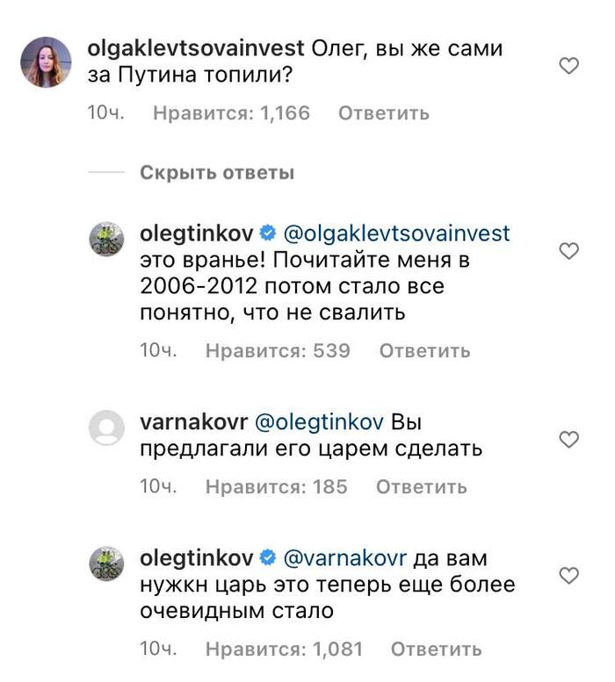The height and width of the screenshot is (682, 615).
Task: Tap the heart on varnakovr's comment
Action: point(569,438)
